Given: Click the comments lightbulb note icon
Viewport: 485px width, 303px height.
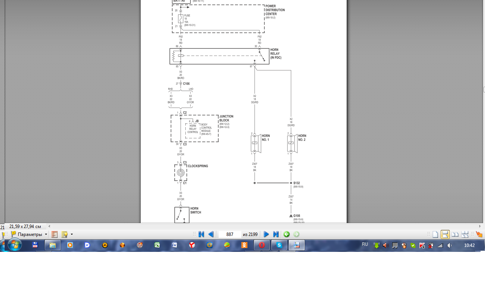Looking at the screenshot, I should (64, 234).
